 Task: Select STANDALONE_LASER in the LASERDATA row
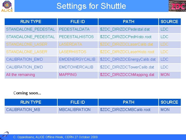(27, 44)
